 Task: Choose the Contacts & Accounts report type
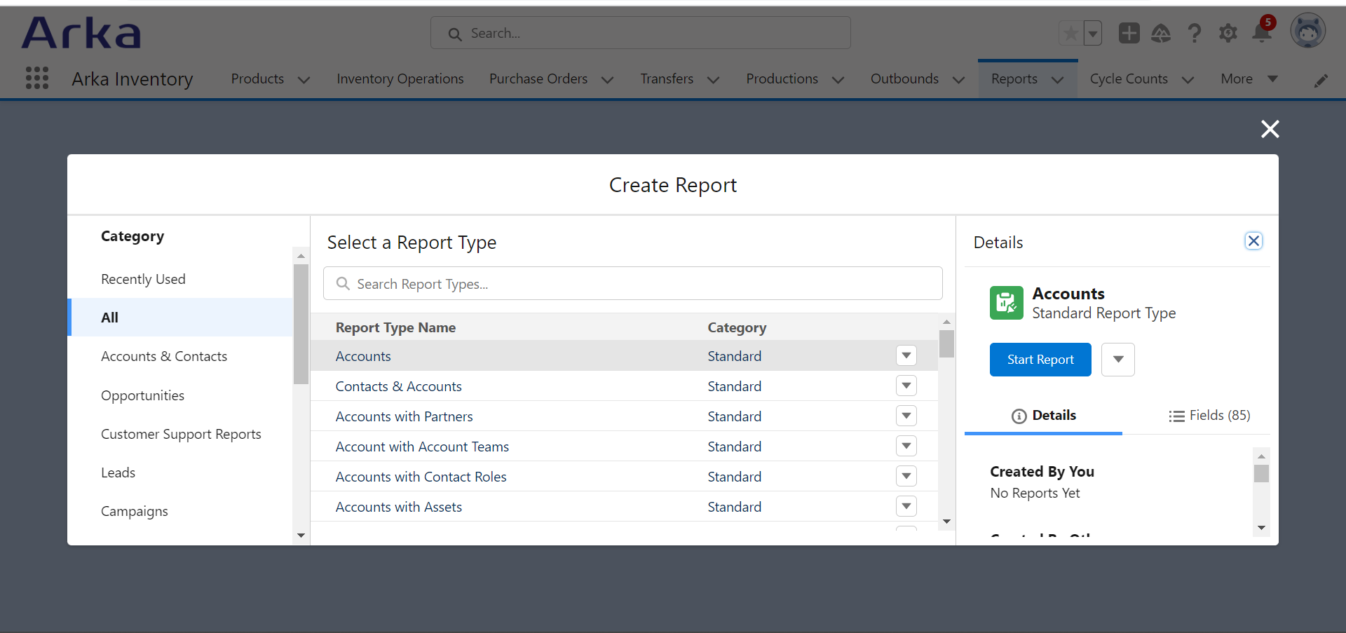pos(398,386)
